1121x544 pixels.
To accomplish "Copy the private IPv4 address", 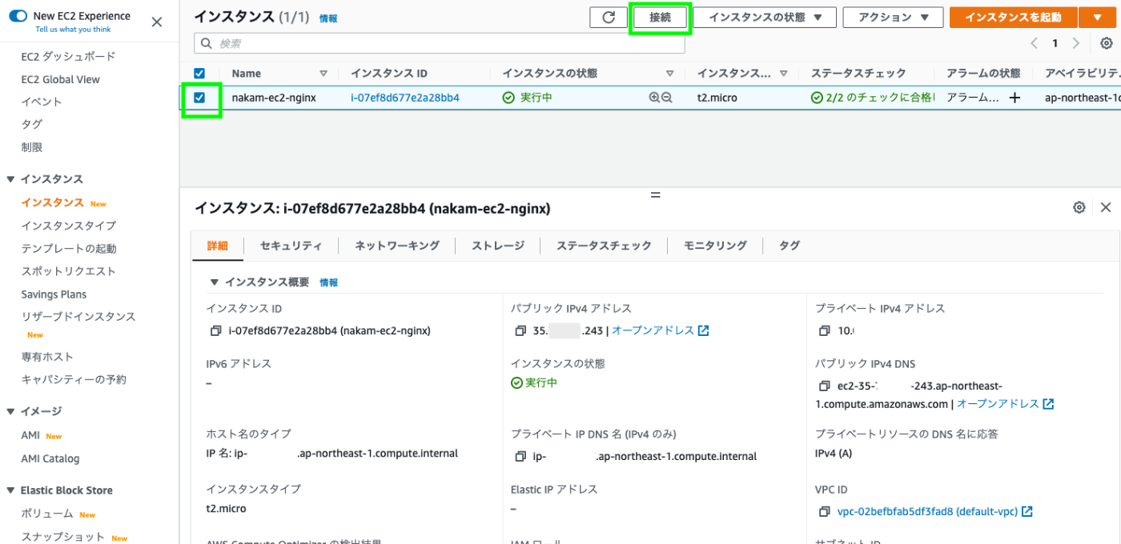I will 825,330.
